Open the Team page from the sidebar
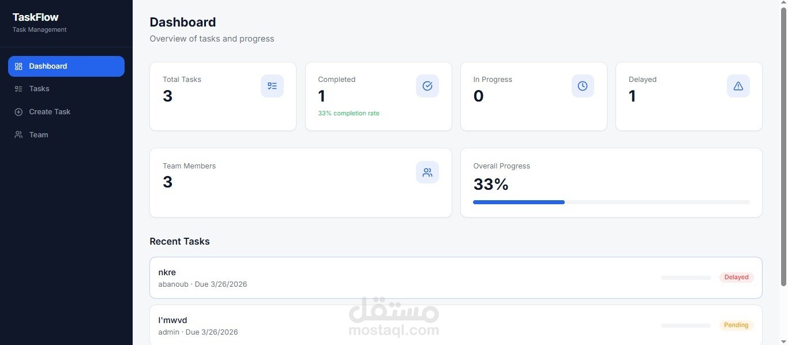Viewport: 788px width, 345px height. pos(38,134)
